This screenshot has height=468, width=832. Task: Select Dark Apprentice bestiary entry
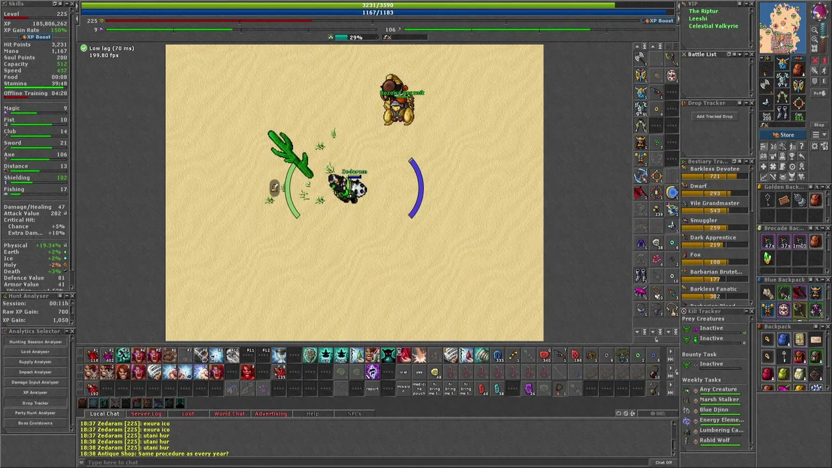(x=713, y=240)
